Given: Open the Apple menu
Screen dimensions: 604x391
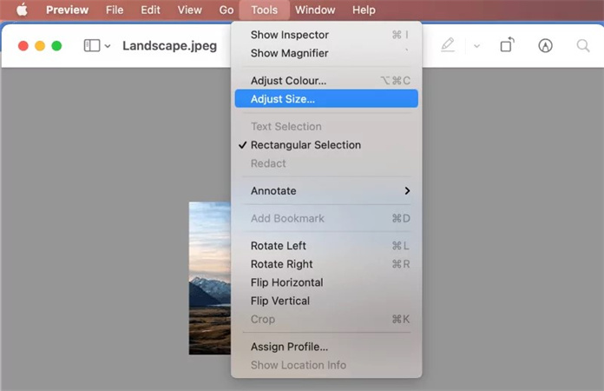Looking at the screenshot, I should coord(22,10).
